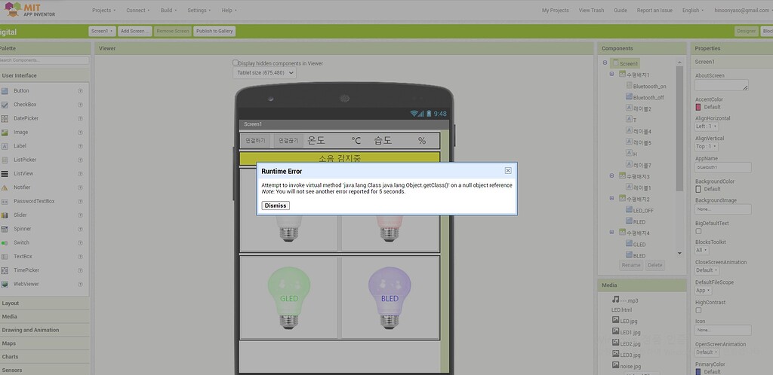
Task: Toggle Display hidden components in Viewer
Action: point(236,63)
